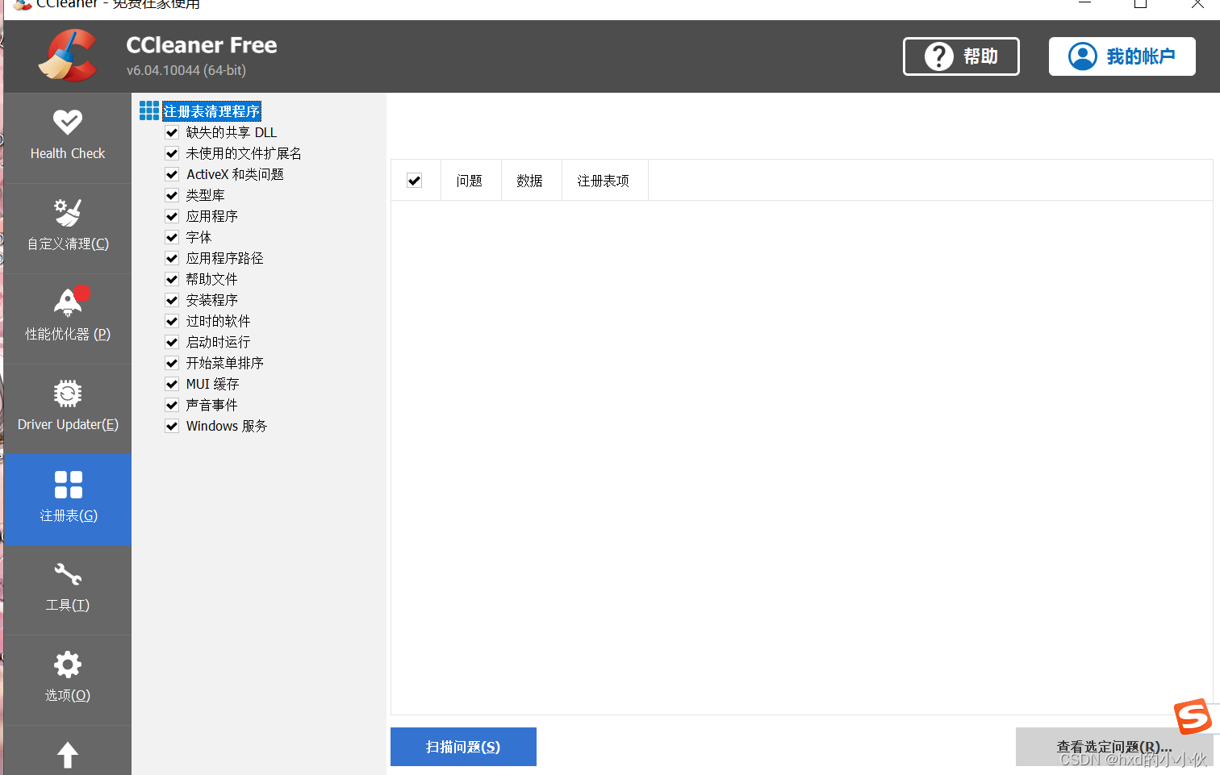Select 注册表 registry section
Viewport: 1220px width, 775px height.
coord(68,499)
